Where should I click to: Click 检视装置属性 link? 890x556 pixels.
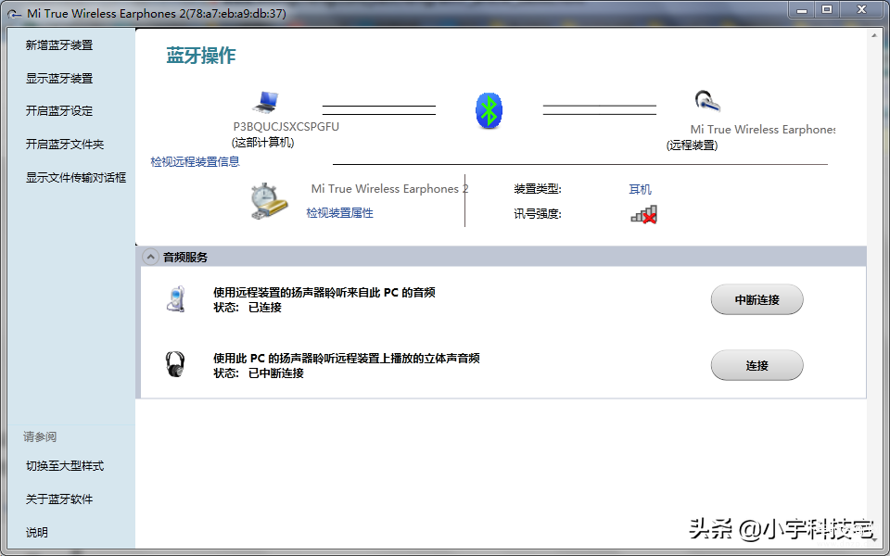click(340, 213)
